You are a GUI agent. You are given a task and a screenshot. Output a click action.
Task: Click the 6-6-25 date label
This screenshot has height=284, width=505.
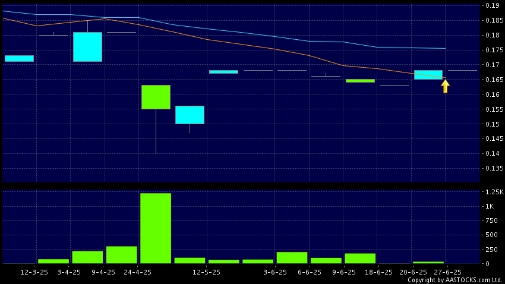(x=310, y=272)
